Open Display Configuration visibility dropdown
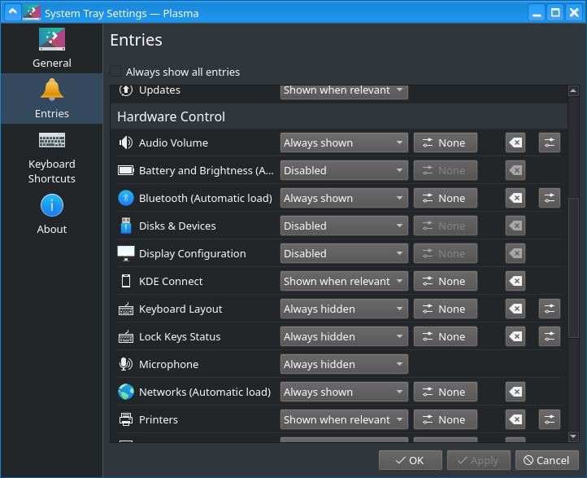 (x=344, y=253)
